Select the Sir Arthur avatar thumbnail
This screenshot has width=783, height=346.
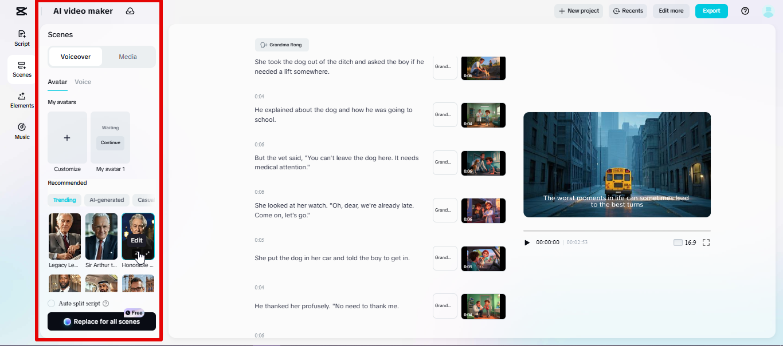(101, 236)
